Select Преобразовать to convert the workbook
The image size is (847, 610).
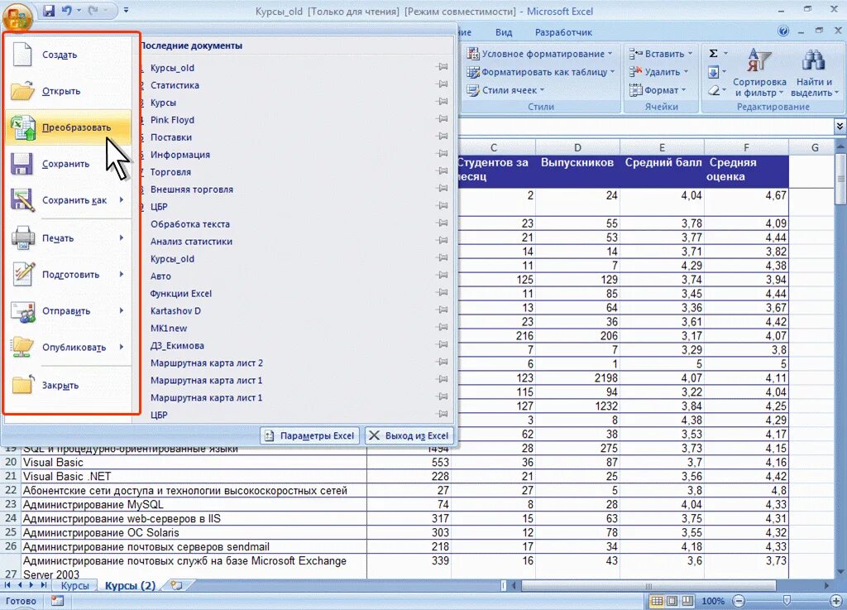[x=68, y=127]
